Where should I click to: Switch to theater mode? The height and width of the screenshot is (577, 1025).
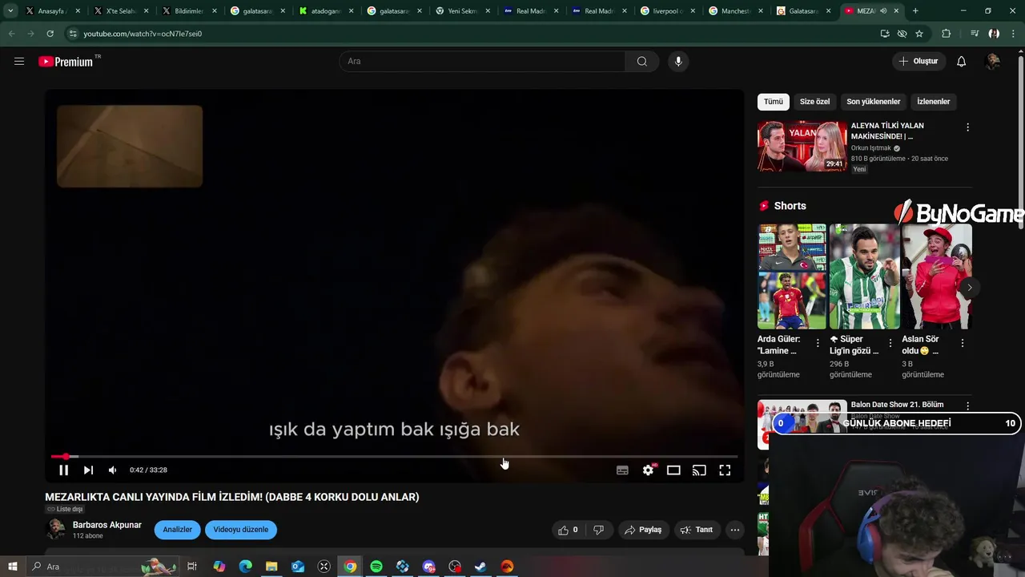(x=673, y=470)
